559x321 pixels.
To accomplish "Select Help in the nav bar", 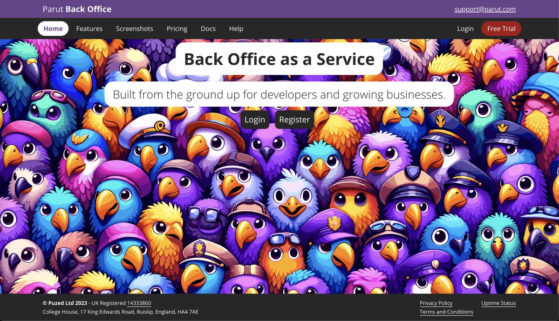I will click(236, 28).
